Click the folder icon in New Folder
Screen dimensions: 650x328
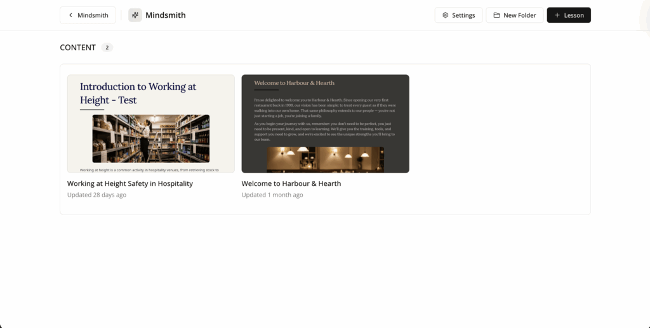coord(496,15)
